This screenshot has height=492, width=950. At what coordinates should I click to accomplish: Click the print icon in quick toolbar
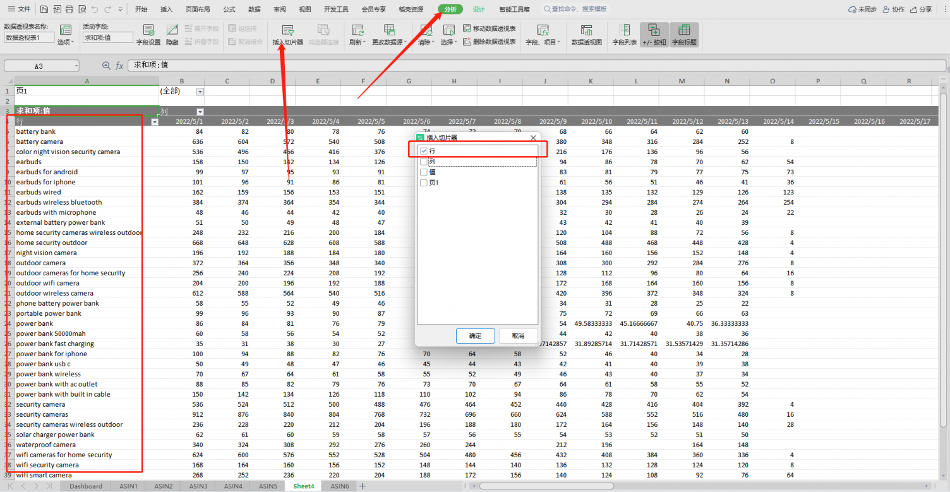tap(69, 9)
